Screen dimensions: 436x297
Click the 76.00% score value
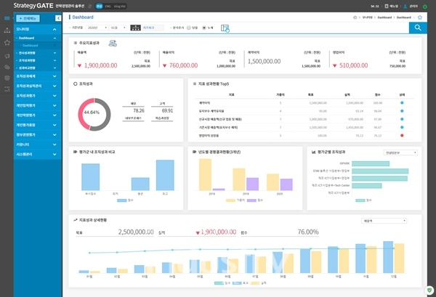[308, 232]
